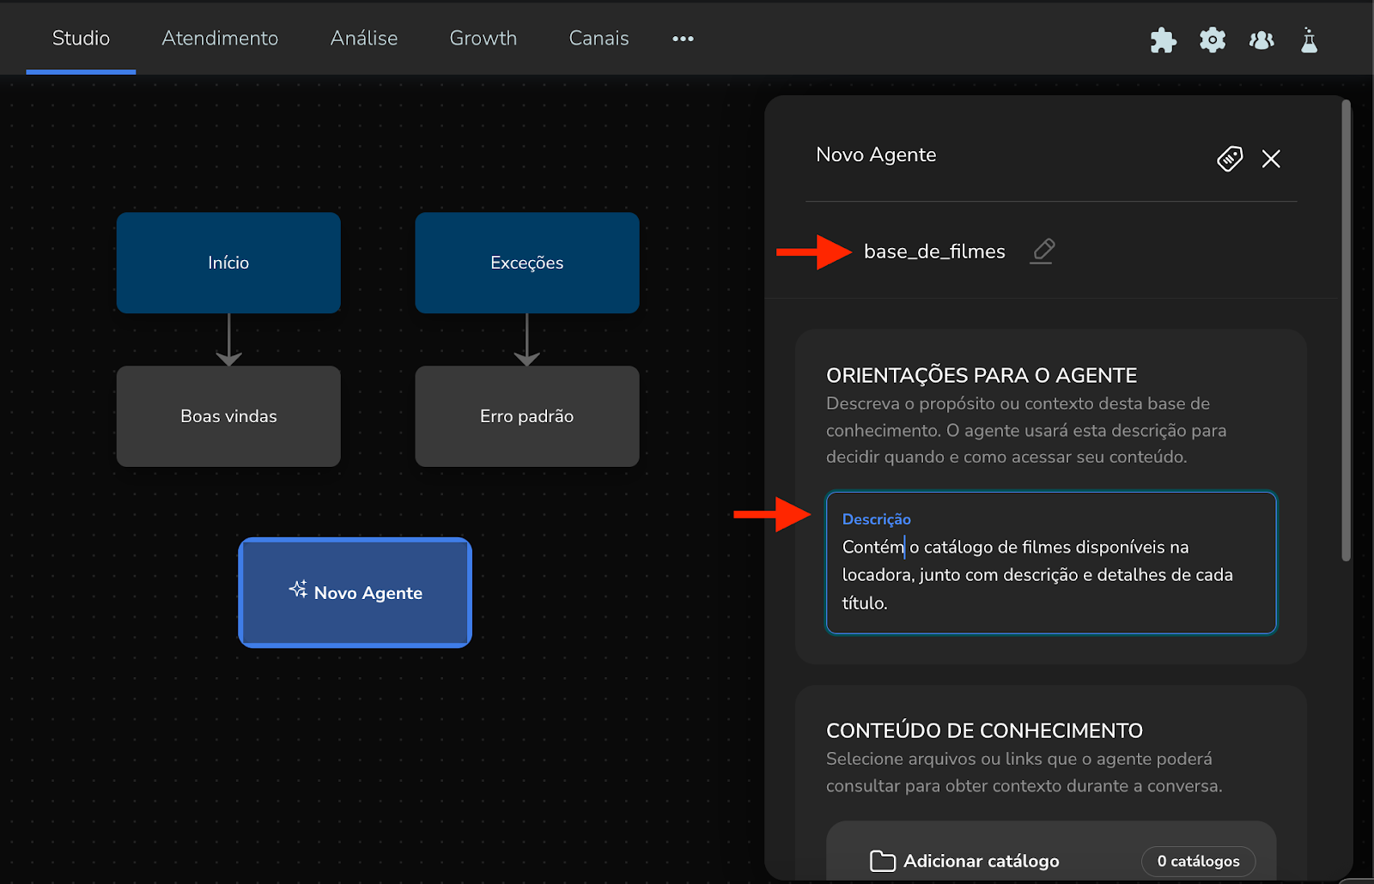This screenshot has height=884, width=1374.
Task: Go to the Análise tab
Action: click(364, 39)
